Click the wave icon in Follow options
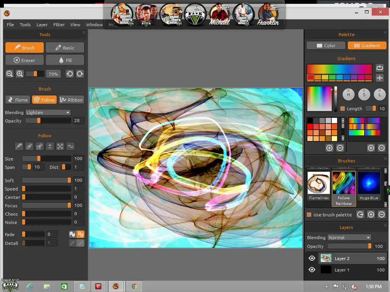 coord(70,146)
